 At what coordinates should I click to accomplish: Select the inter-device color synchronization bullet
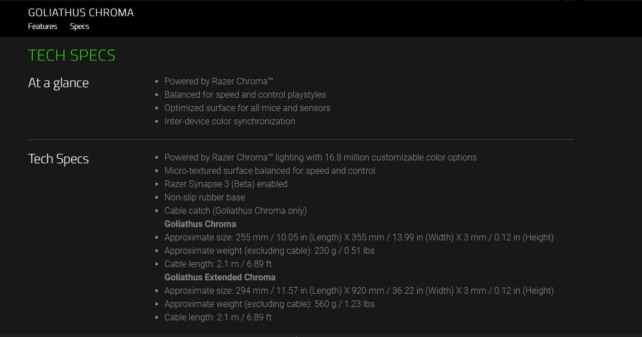tap(229, 121)
